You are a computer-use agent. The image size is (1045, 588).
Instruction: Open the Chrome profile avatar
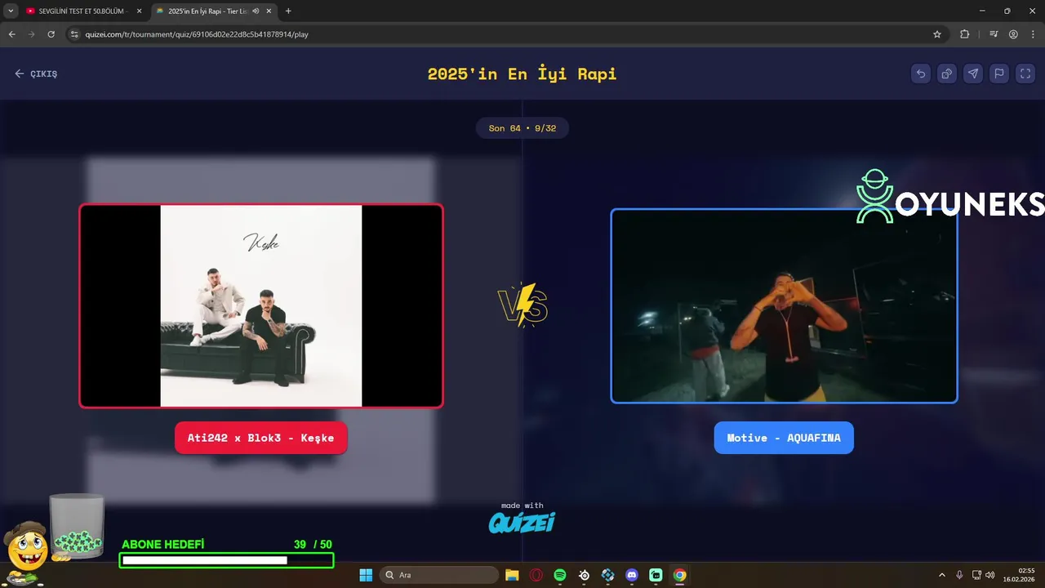pos(1013,34)
